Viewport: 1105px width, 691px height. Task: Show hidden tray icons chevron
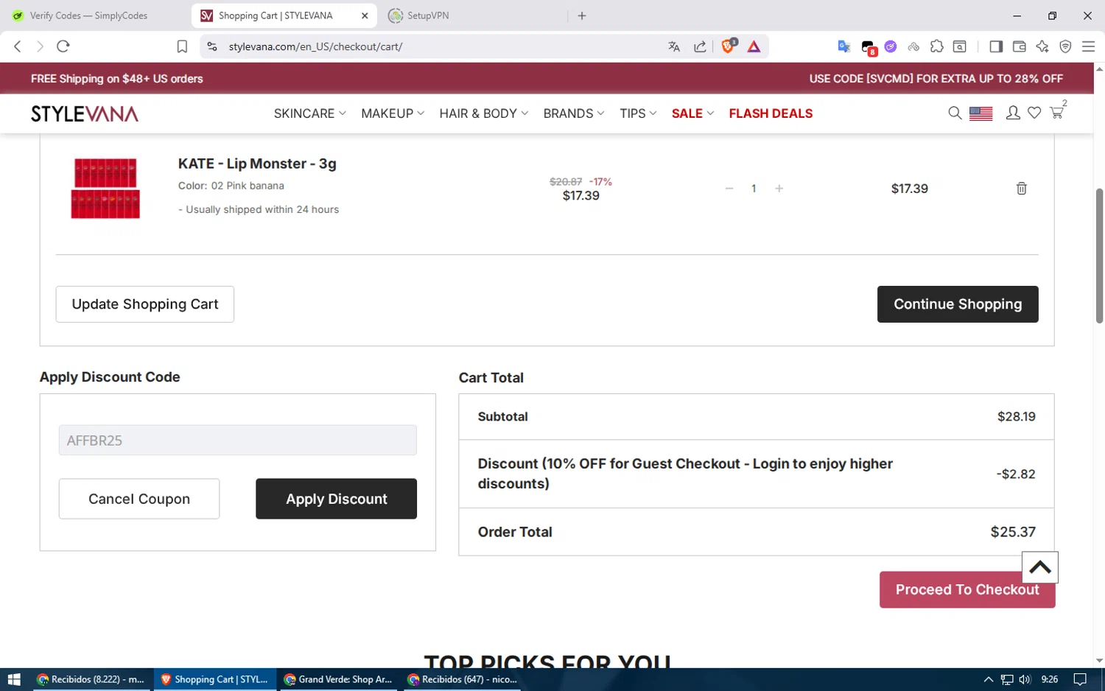(989, 679)
